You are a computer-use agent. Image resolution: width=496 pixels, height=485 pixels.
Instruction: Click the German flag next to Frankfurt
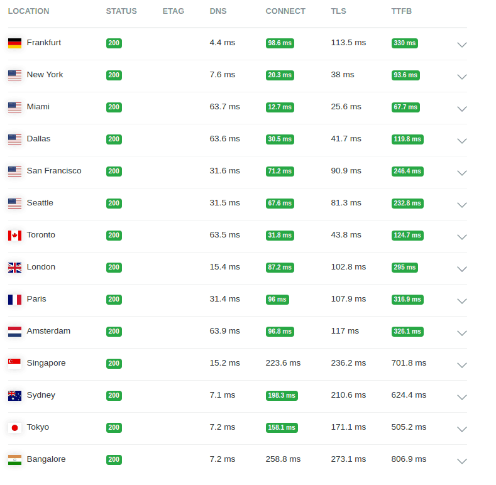[14, 43]
